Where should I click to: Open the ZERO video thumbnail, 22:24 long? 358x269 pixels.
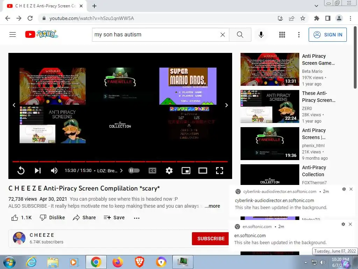[270, 106]
